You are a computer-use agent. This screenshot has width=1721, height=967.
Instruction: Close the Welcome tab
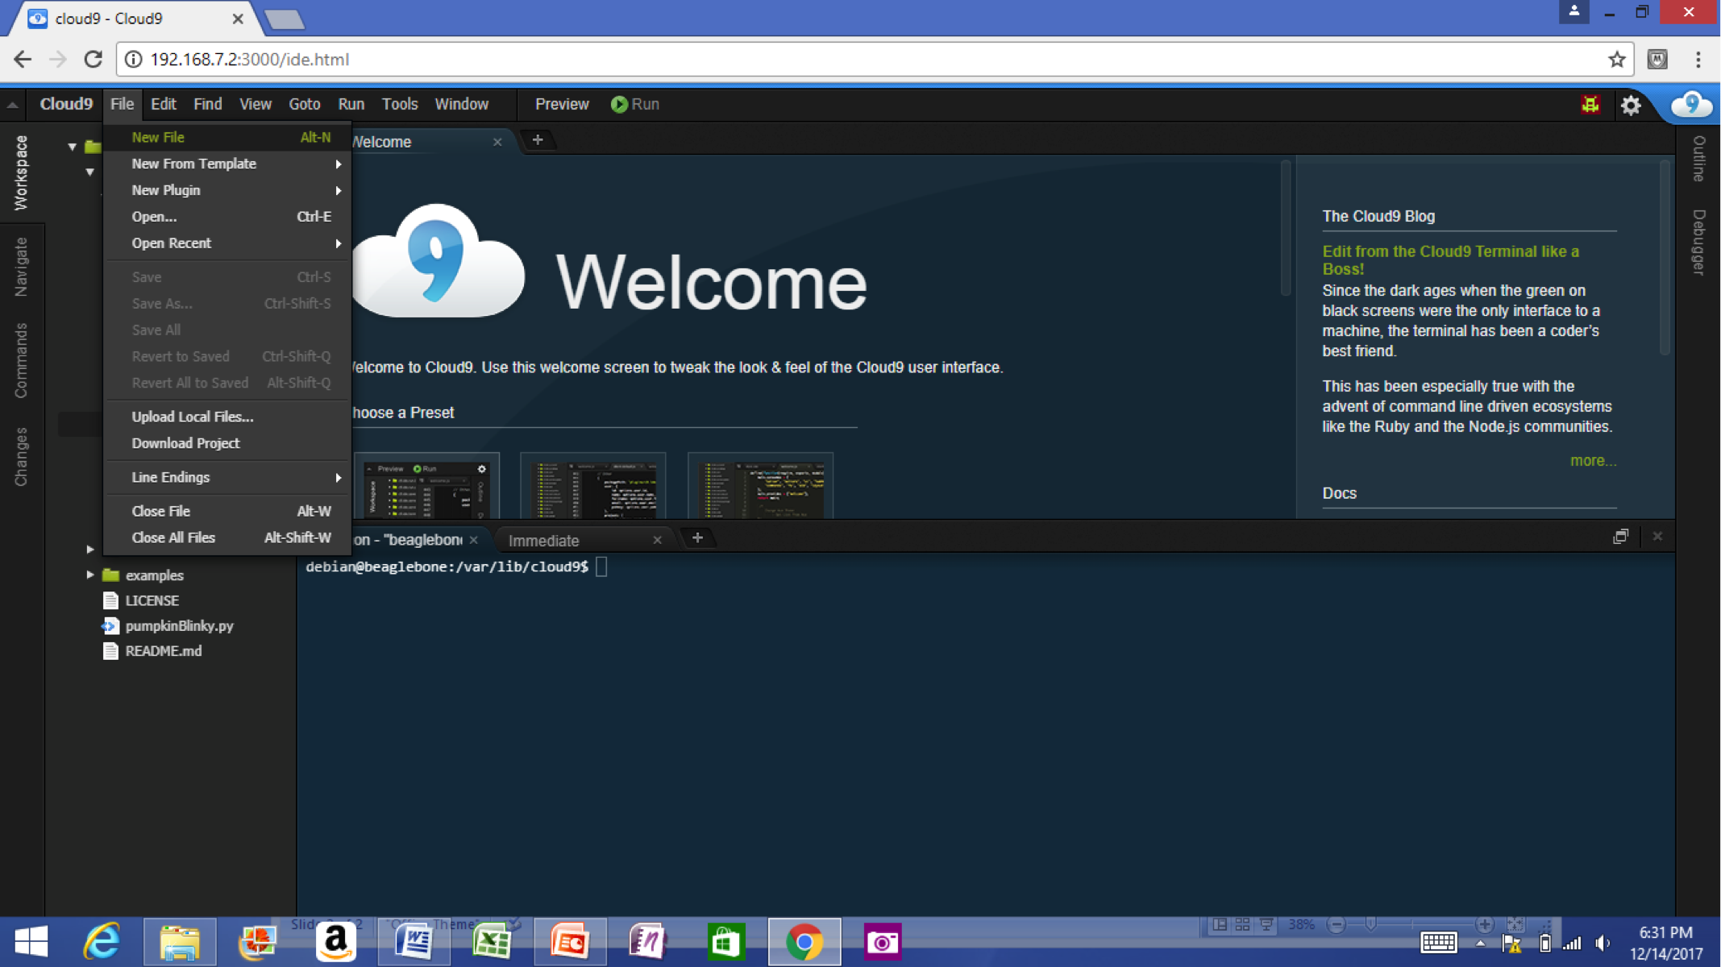tap(497, 142)
